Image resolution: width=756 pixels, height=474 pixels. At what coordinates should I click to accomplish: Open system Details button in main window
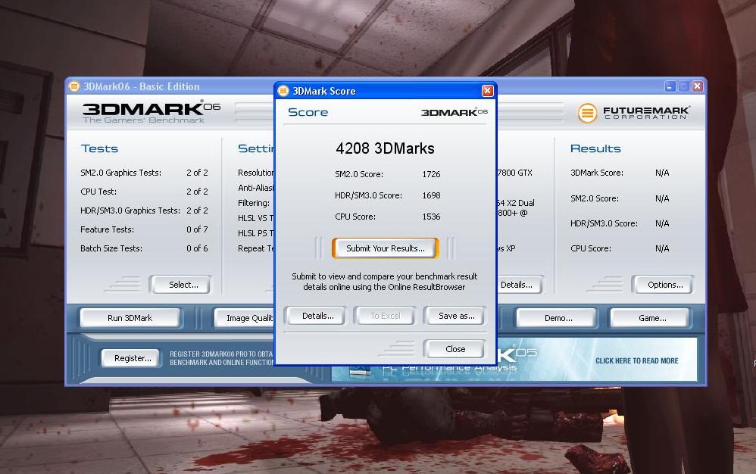(519, 285)
